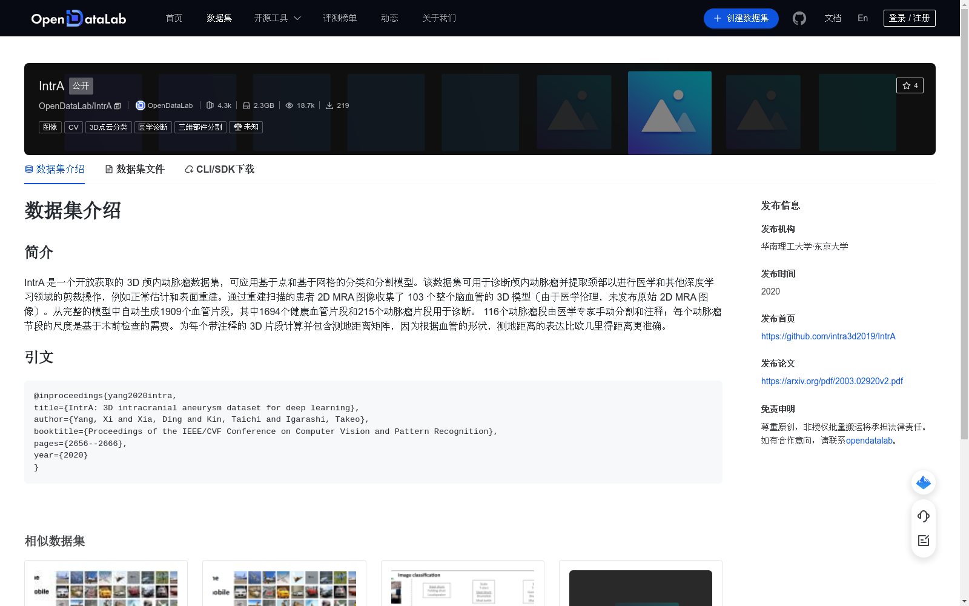
Task: Click the 公开 visibility badge
Action: coord(81,86)
